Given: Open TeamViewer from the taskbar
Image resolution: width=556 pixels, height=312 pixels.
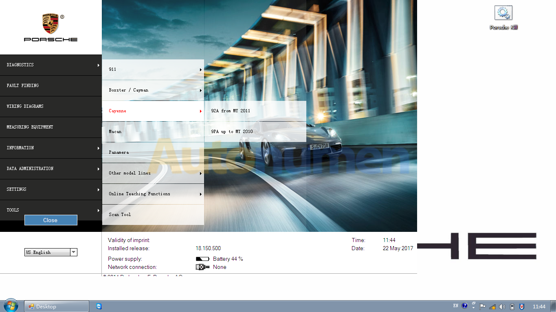Looking at the screenshot, I should [x=99, y=306].
